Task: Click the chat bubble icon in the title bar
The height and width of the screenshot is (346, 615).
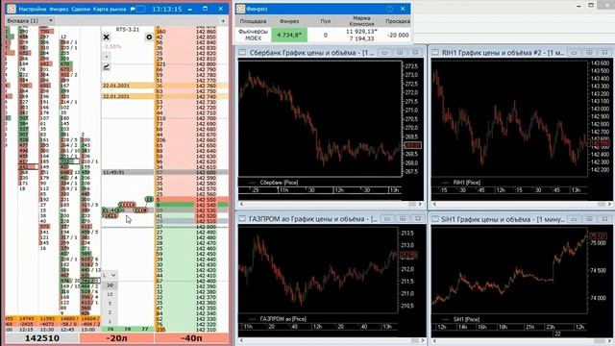Action: click(x=133, y=9)
